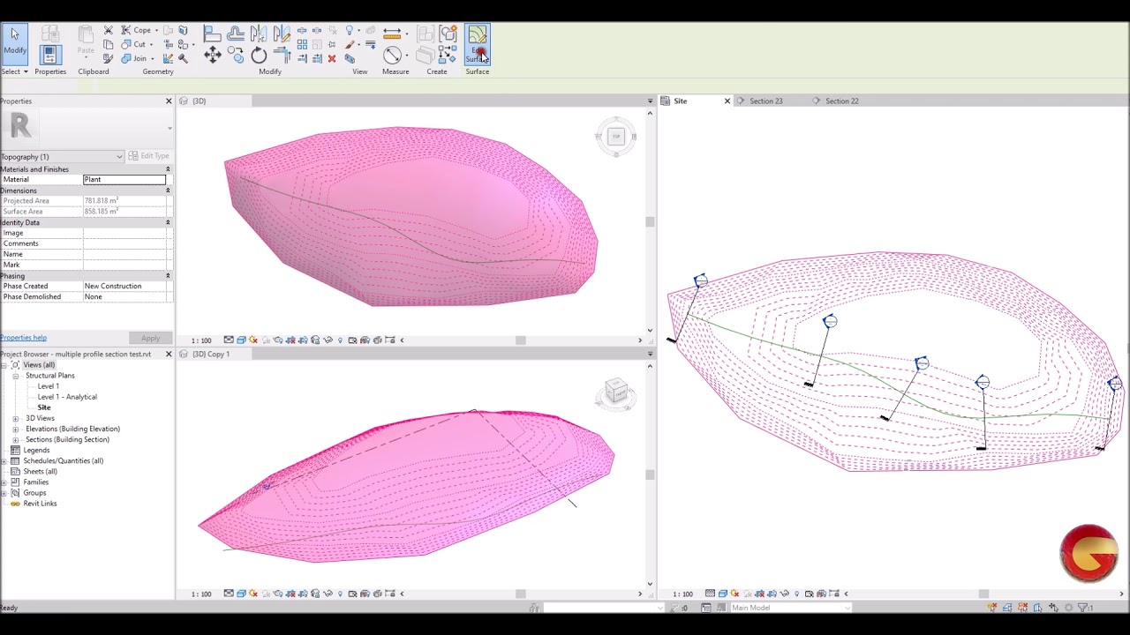Select Level 1 in Project Browser
Viewport: 1130px width, 635px height.
[48, 386]
